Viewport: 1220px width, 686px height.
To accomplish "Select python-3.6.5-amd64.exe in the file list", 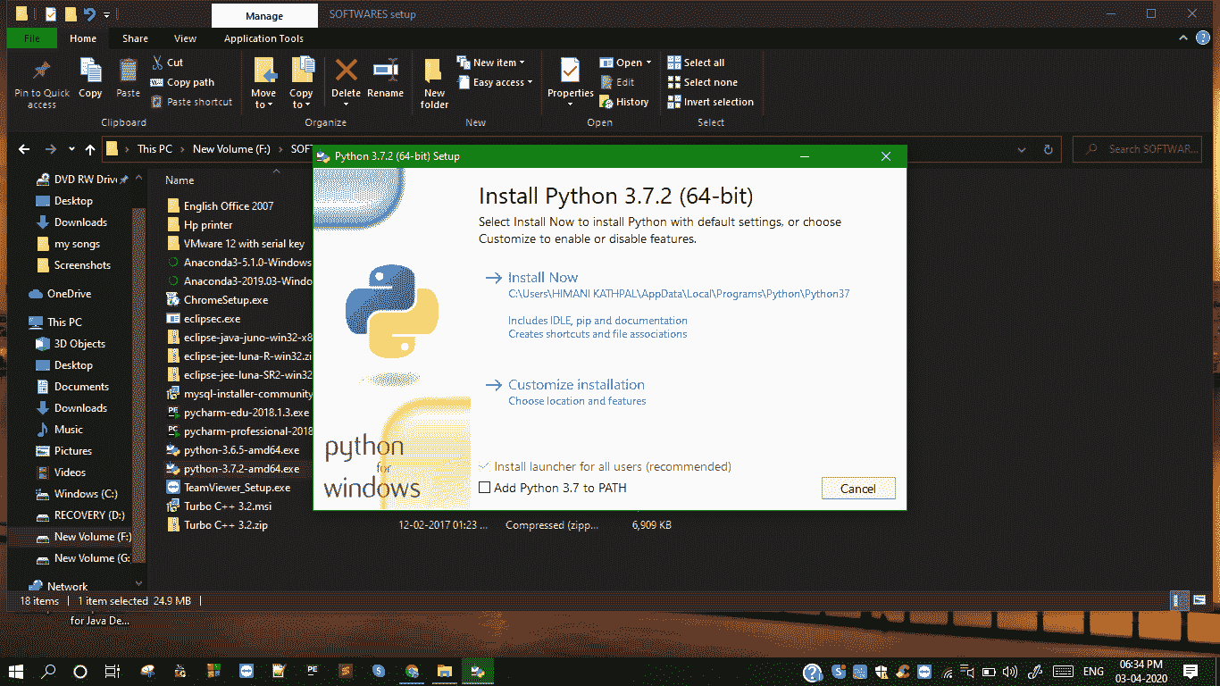I will tap(241, 450).
